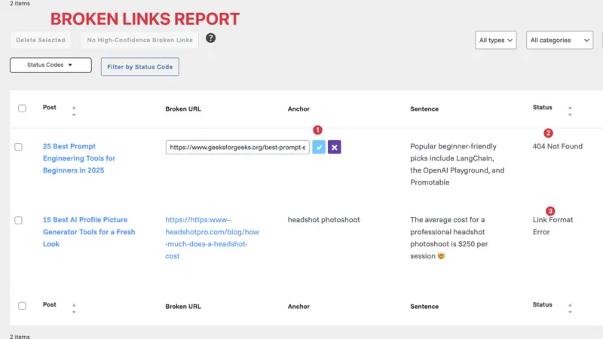
Task: Click Filter by Status Code button
Action: pyautogui.click(x=140, y=67)
